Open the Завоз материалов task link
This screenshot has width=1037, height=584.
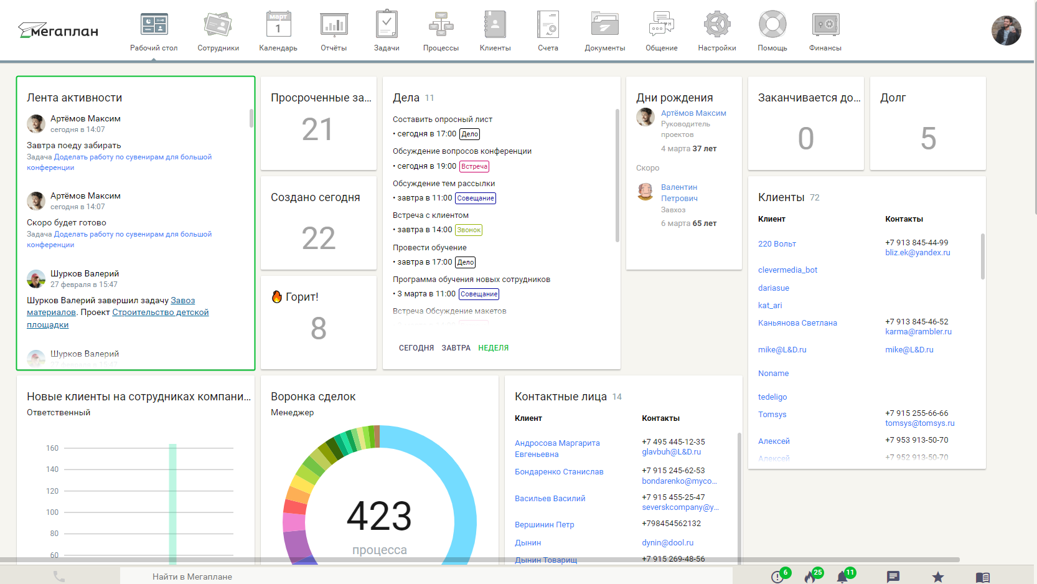point(111,306)
